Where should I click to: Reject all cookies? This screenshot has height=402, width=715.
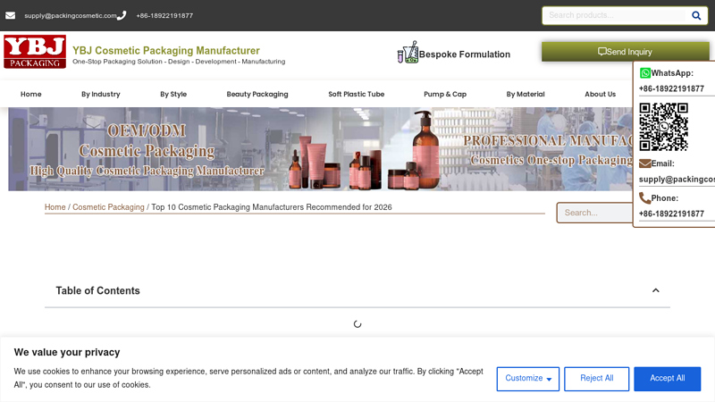click(x=596, y=379)
